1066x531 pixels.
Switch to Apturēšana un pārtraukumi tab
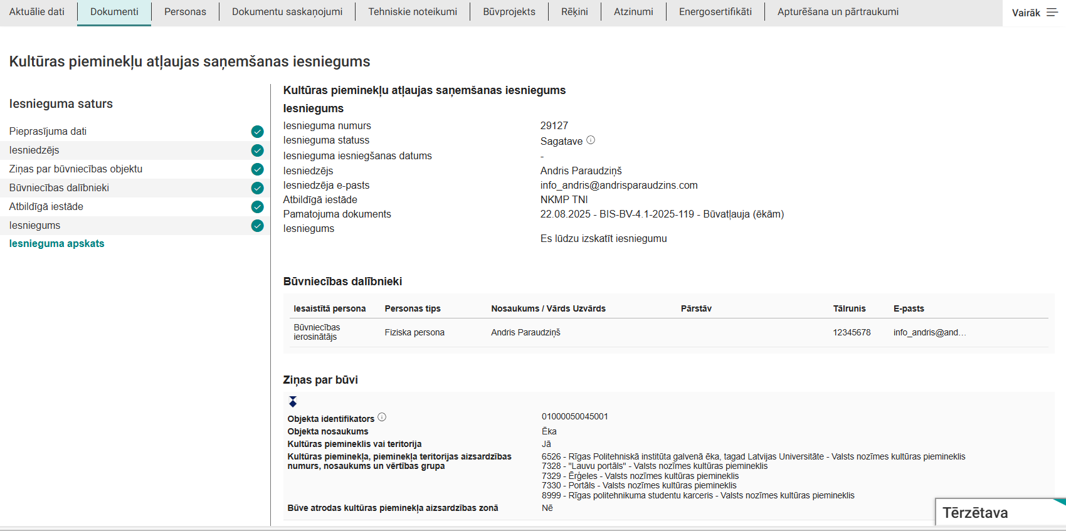(838, 12)
